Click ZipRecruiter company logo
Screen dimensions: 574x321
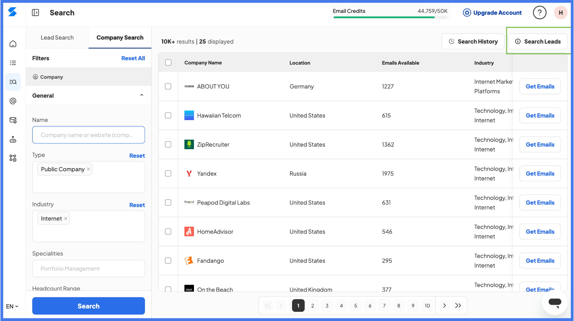tap(189, 144)
